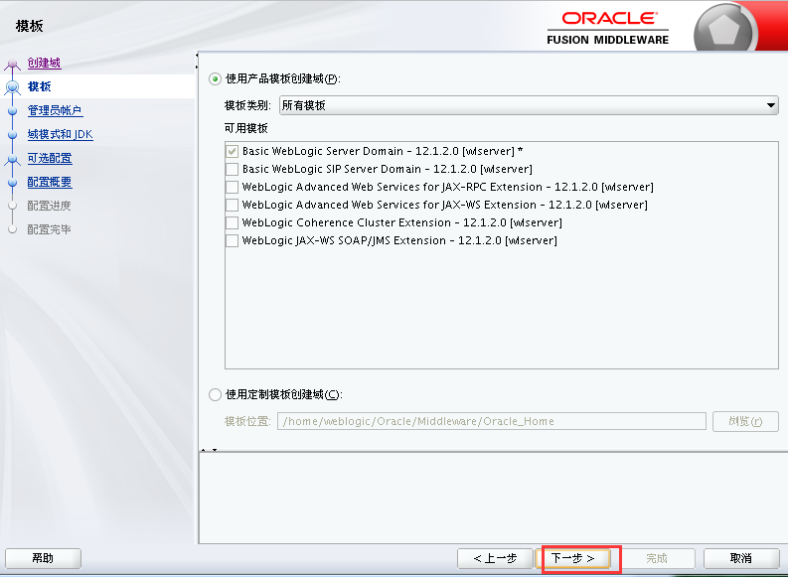The image size is (788, 577).
Task: Open the 创建域 step link
Action: click(45, 63)
